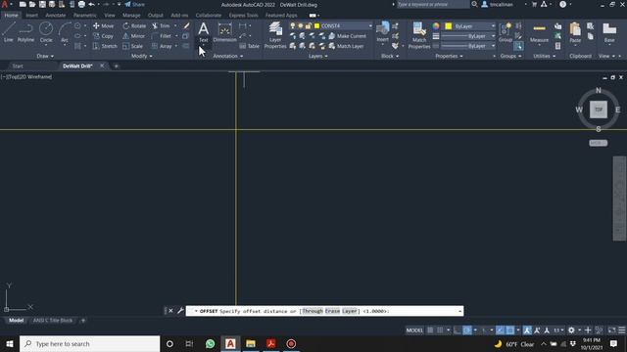The image size is (627, 352).
Task: Click the Paste tool
Action: pyautogui.click(x=575, y=32)
